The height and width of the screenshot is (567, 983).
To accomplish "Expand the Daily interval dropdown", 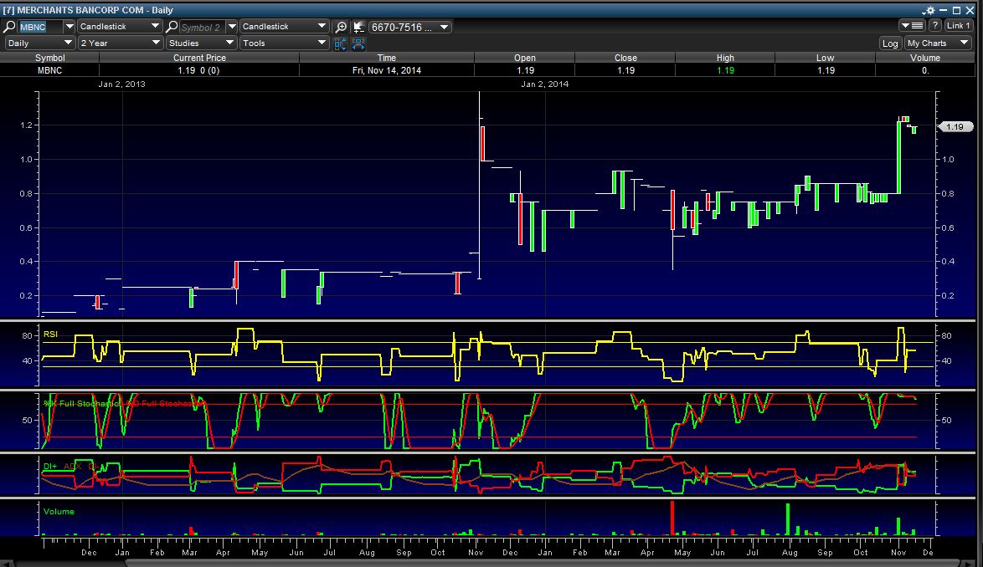I will click(39, 43).
